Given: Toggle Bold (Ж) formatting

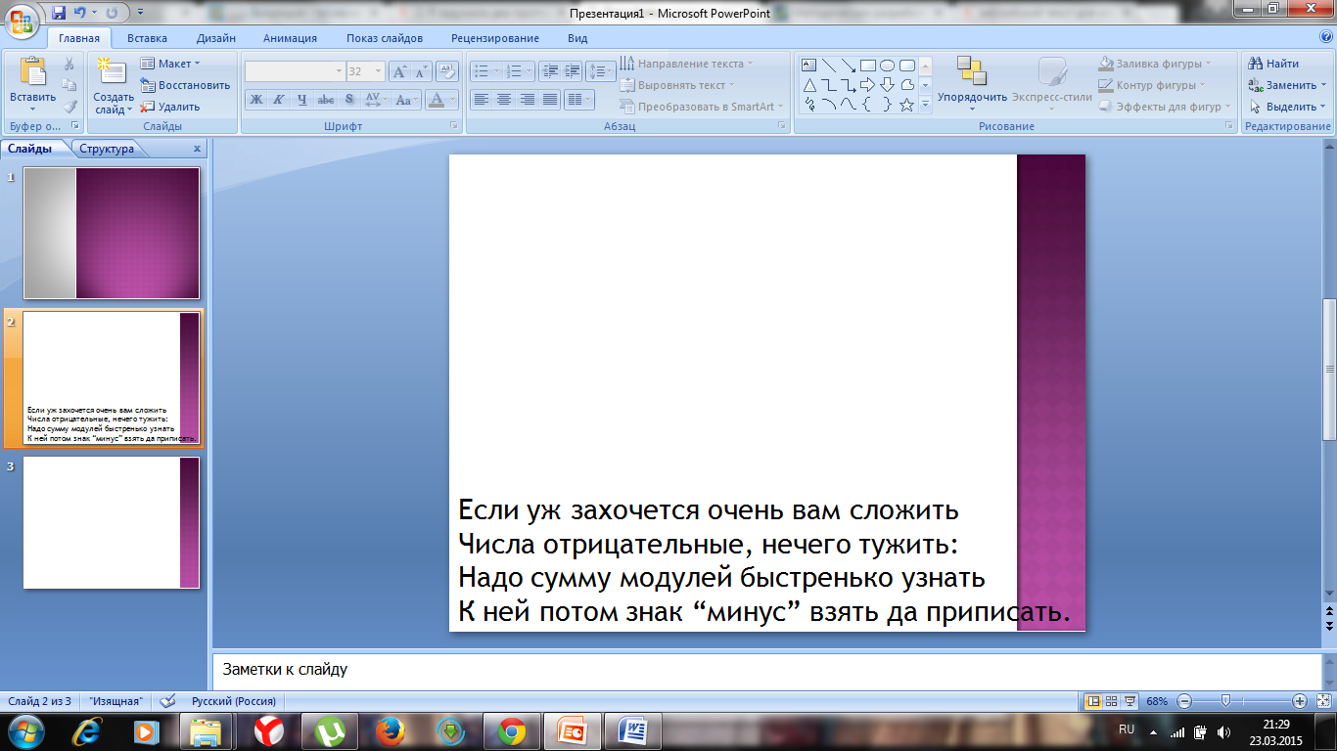Looking at the screenshot, I should point(255,100).
